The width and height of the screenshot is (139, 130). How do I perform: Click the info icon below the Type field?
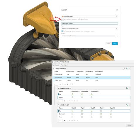tap(62, 31)
